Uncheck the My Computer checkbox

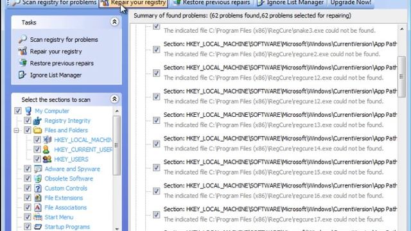(18, 110)
